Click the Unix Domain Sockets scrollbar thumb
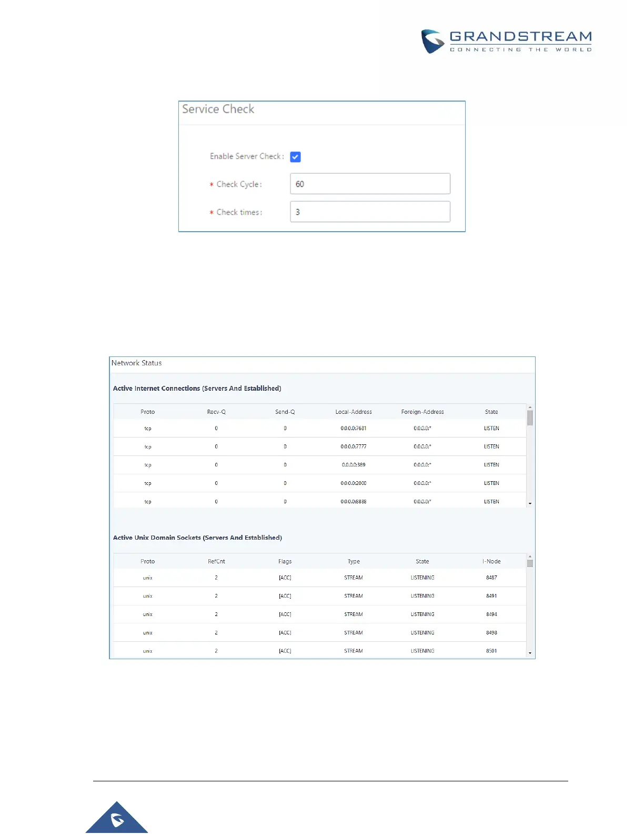Viewport: 644px width, 834px height. (530, 563)
